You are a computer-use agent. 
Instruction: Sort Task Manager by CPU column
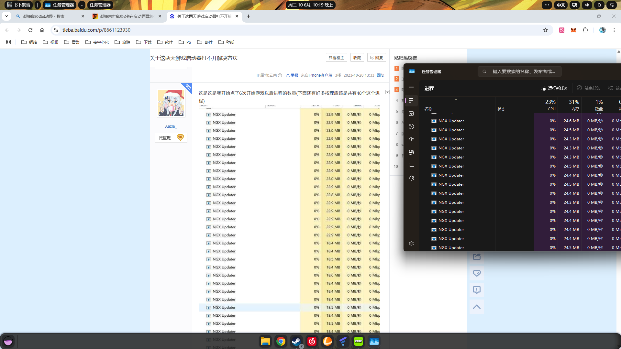coord(546,105)
